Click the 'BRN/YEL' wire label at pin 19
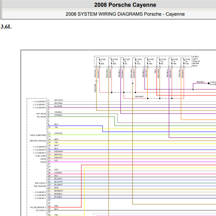Viewport: 216px width, 216px height. [x=58, y=154]
